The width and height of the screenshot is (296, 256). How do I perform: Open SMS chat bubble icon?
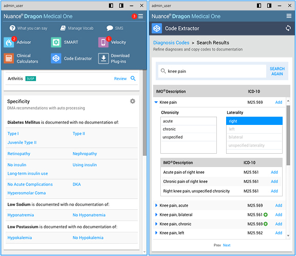pos(109,28)
